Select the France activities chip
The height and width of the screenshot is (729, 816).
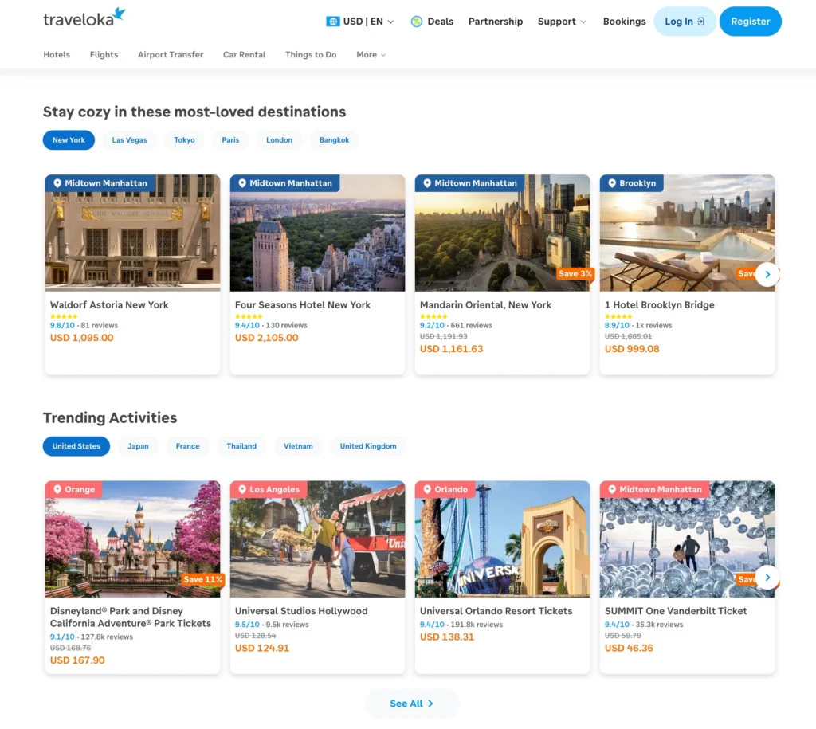pos(187,446)
